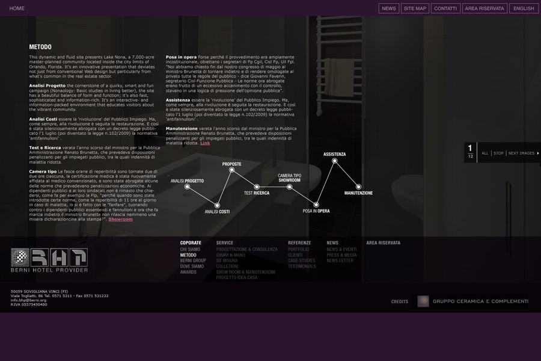Screen dimensions: 541x361
Task: Open Press & Media footer link
Action: [x=341, y=255]
